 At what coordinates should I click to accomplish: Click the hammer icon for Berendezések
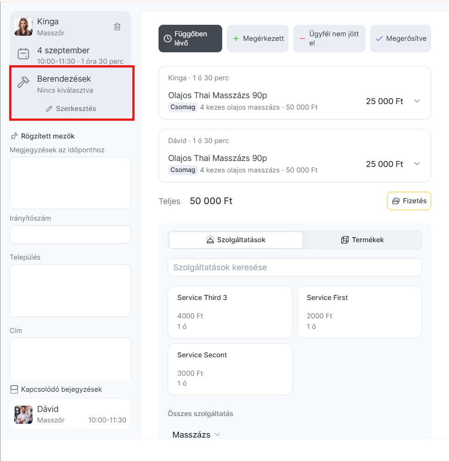[x=23, y=82]
